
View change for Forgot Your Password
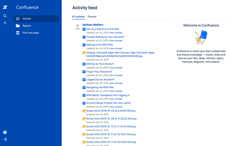(116, 76)
